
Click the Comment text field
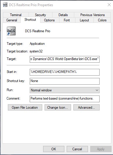click(x=65, y=99)
